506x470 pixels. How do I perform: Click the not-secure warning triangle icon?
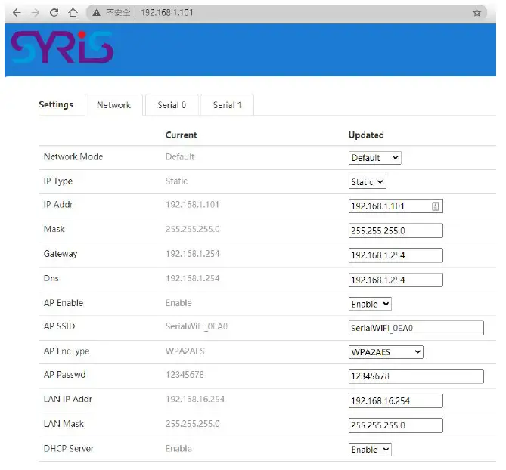click(96, 13)
